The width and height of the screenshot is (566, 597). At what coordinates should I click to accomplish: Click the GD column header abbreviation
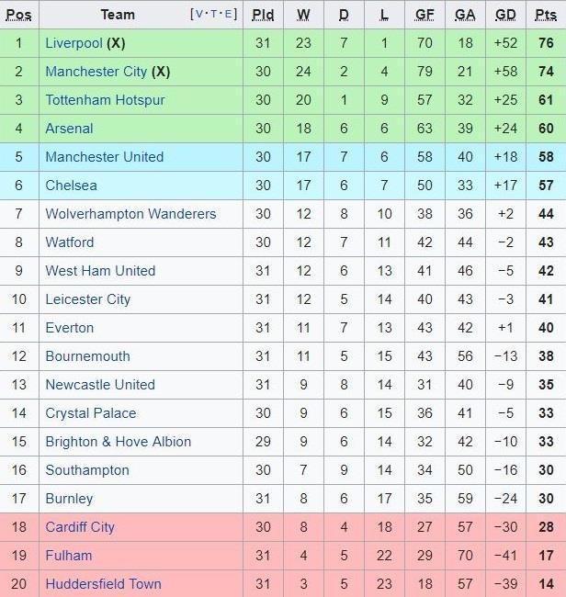(505, 15)
